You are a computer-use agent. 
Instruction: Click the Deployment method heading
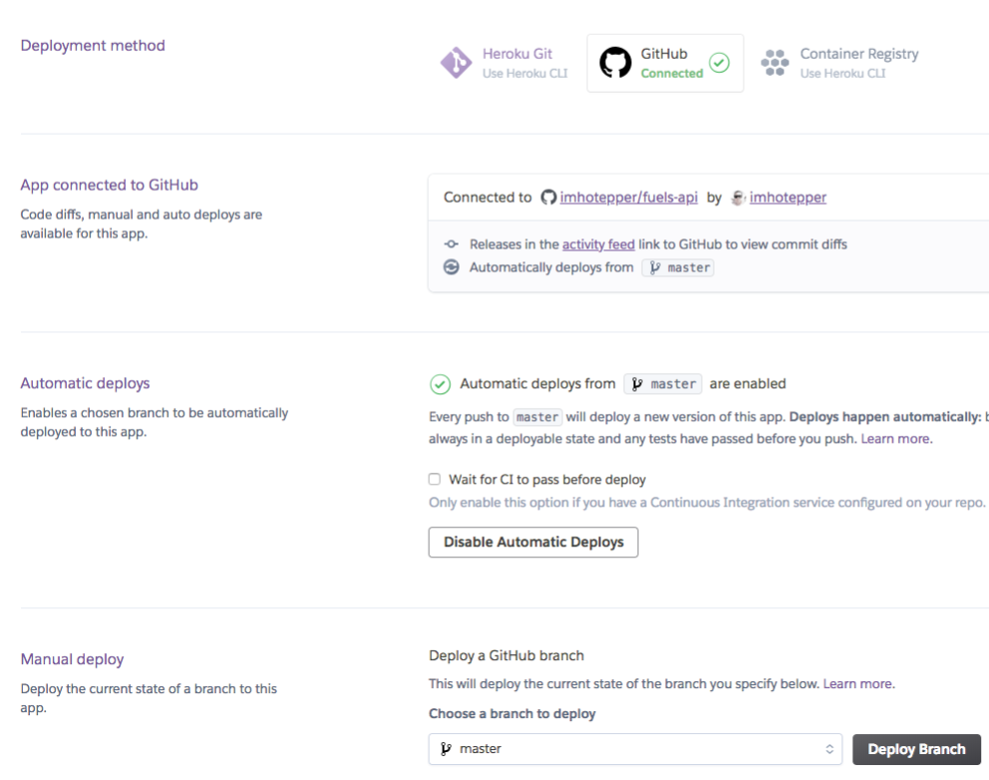pos(93,46)
